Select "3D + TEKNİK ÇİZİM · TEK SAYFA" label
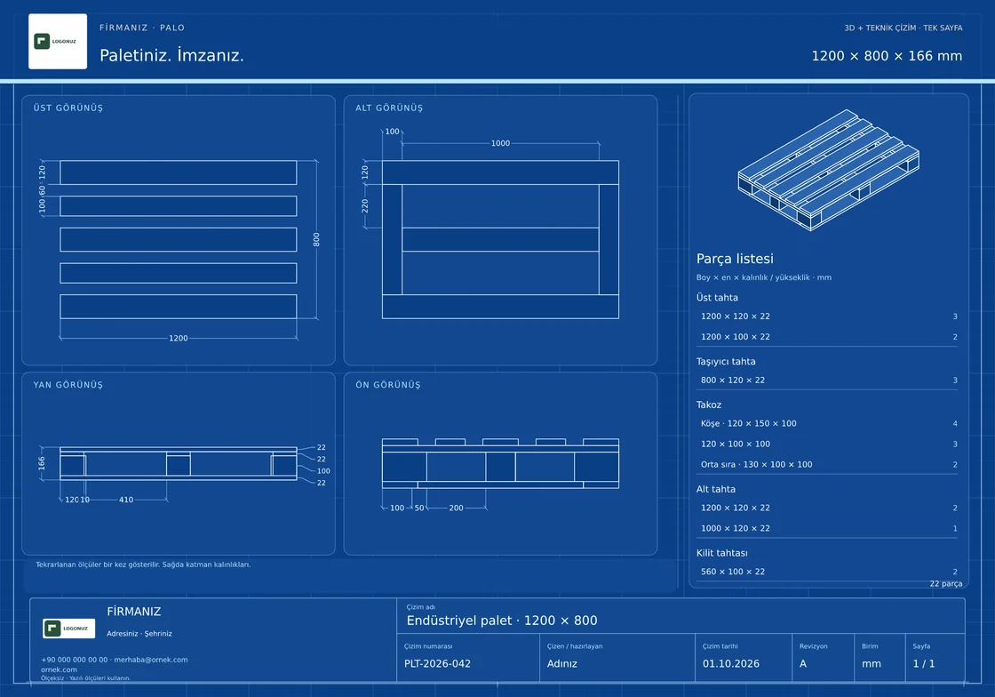 coord(903,28)
